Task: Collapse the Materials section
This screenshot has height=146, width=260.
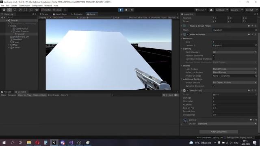Action: click(x=182, y=39)
